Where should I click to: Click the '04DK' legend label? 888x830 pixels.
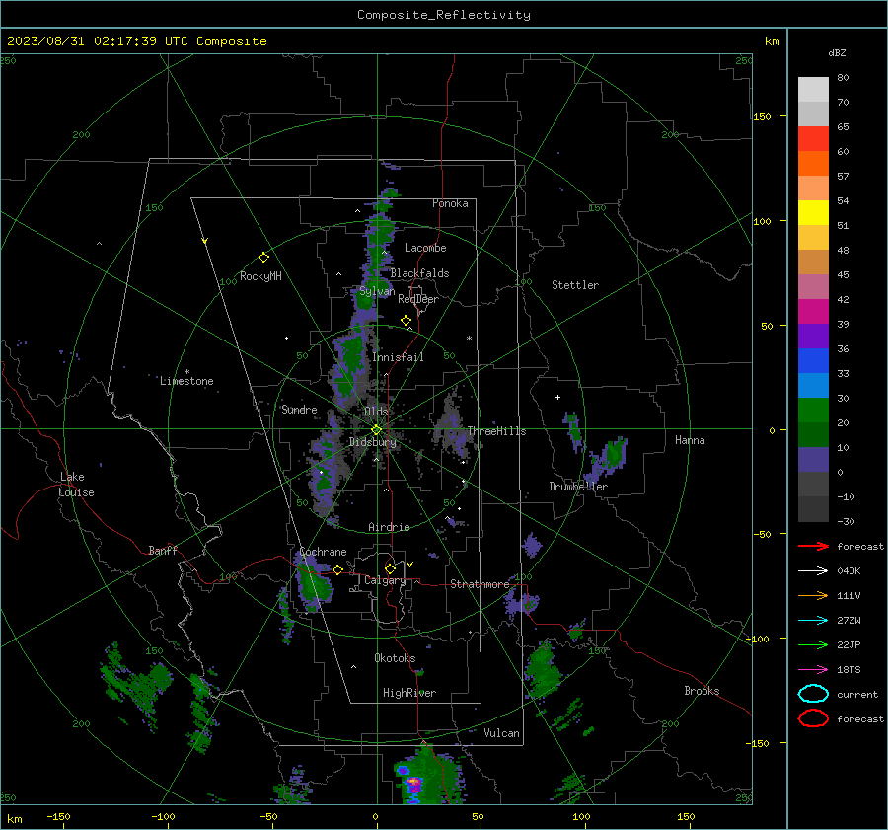click(849, 571)
